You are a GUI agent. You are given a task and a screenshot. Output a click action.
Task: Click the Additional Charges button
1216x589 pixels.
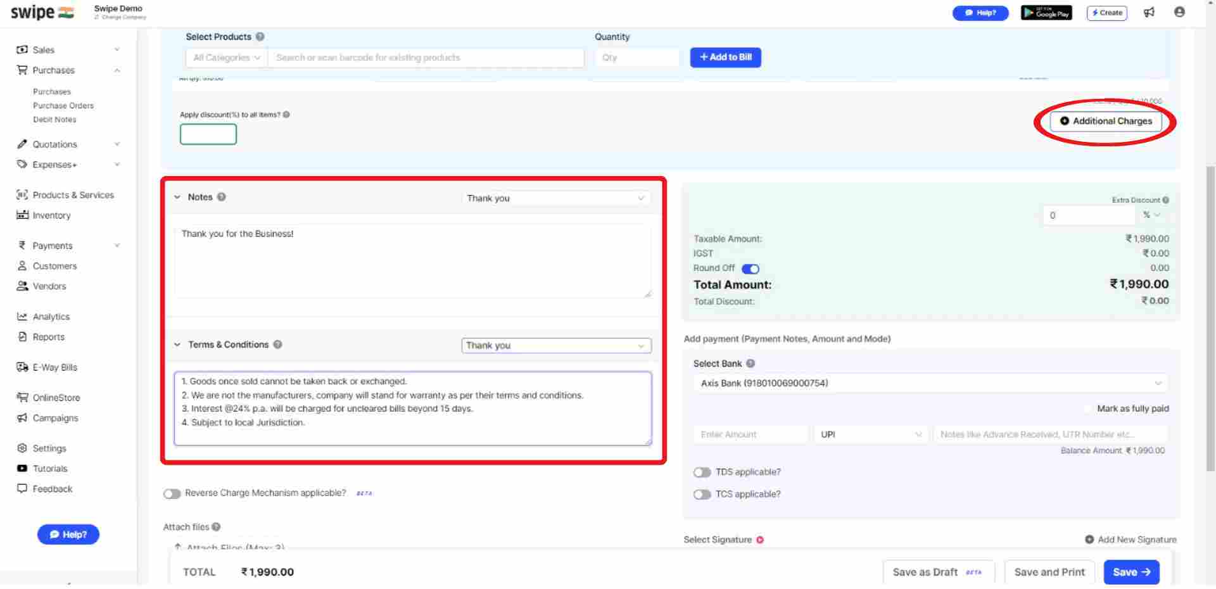[x=1106, y=121]
